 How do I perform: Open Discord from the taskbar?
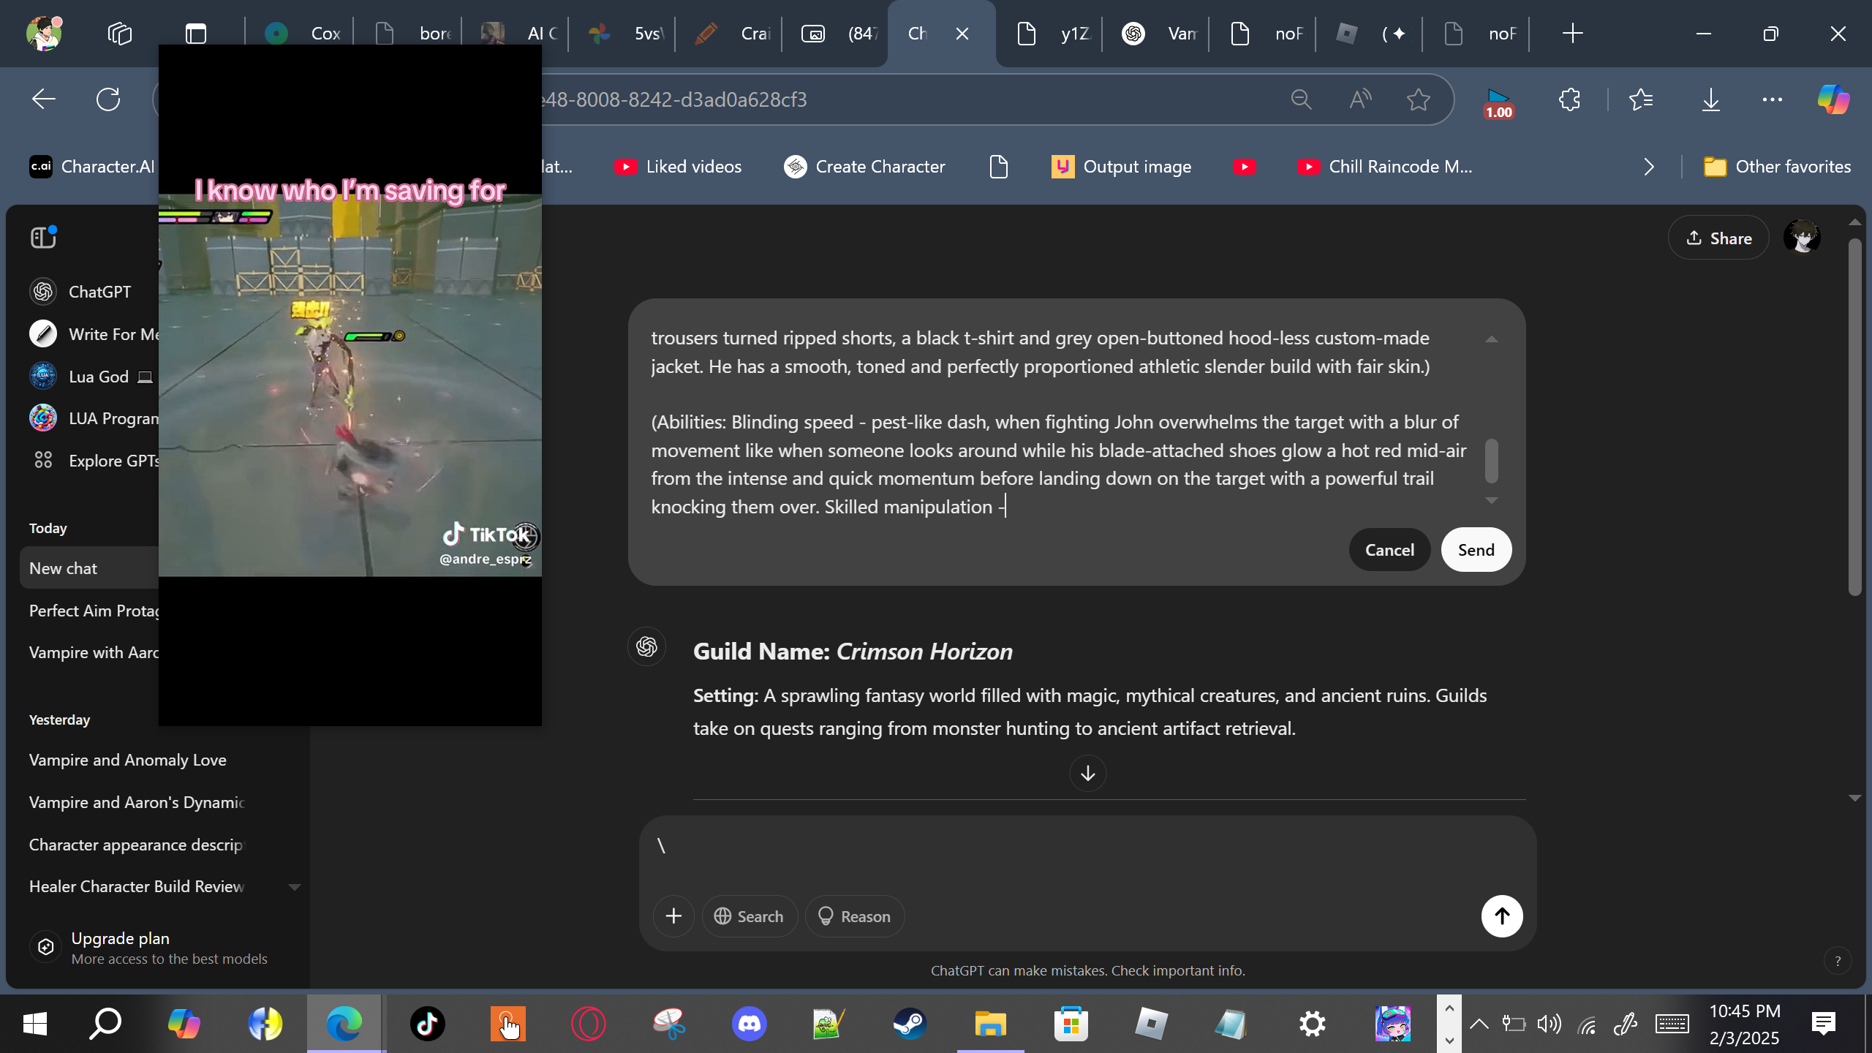[749, 1024]
